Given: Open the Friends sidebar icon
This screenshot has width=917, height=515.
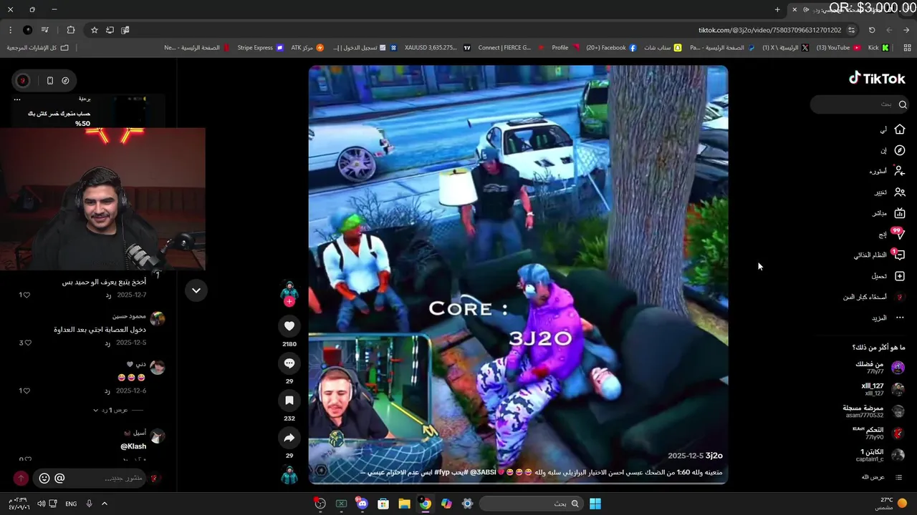Looking at the screenshot, I should click(x=900, y=192).
